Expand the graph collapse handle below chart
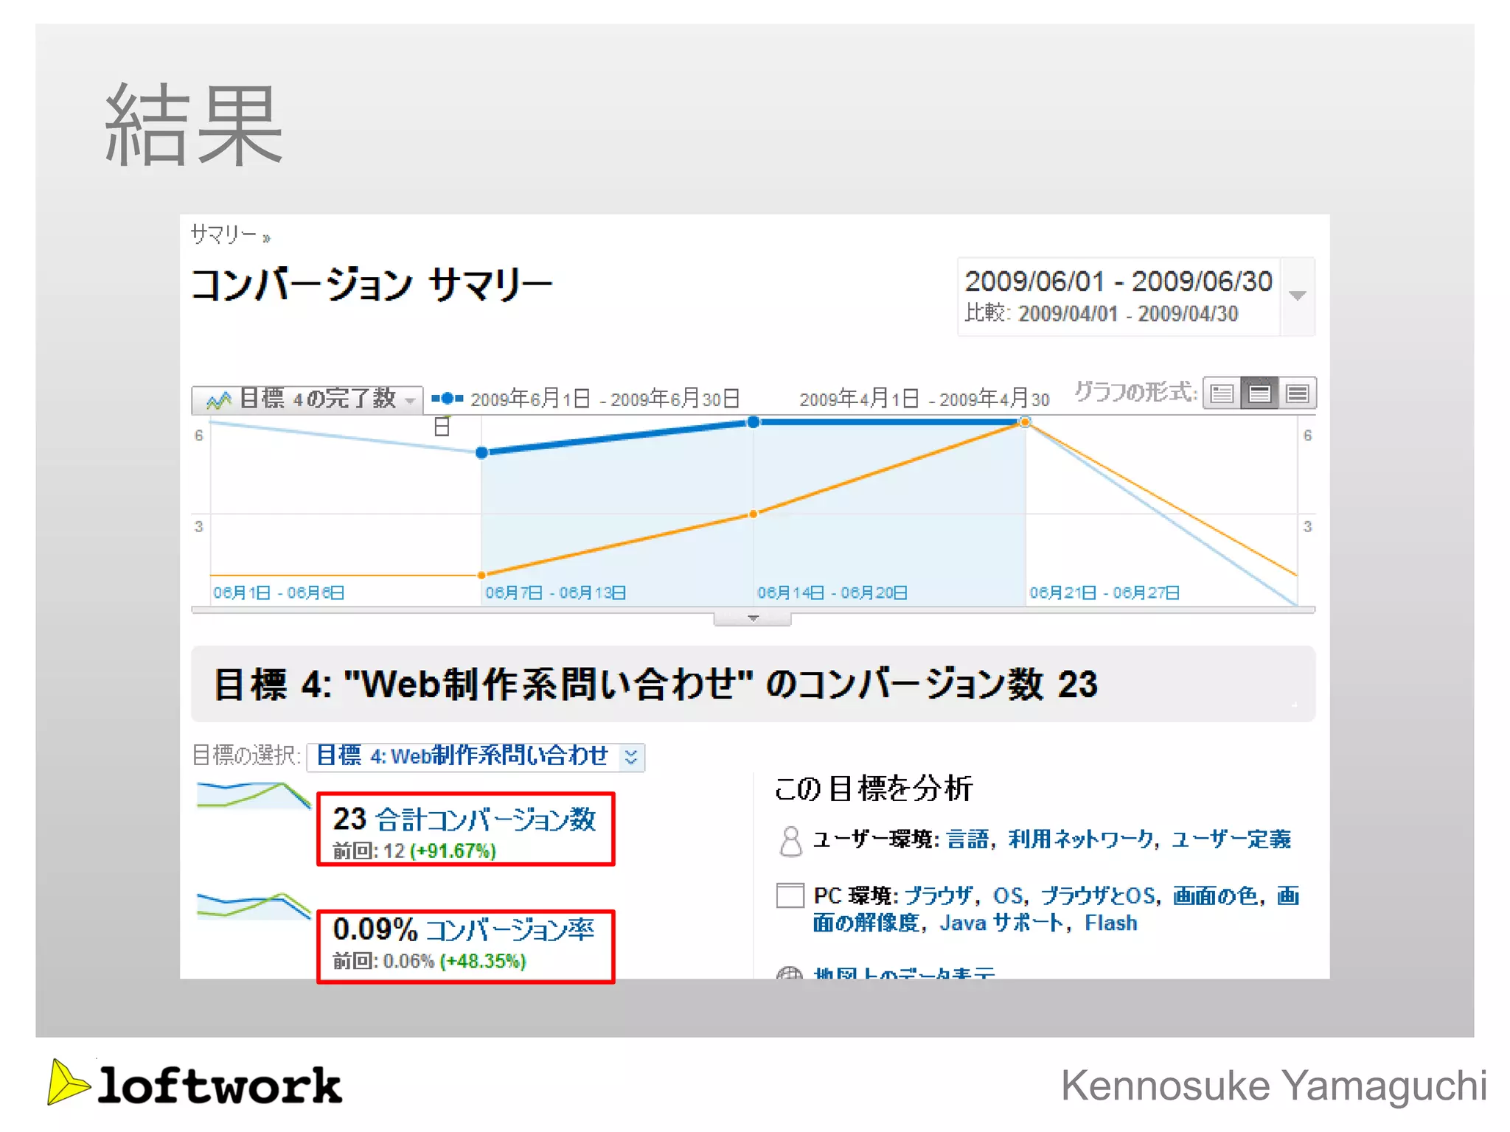Screen dimensions: 1510x1132 pos(752,618)
